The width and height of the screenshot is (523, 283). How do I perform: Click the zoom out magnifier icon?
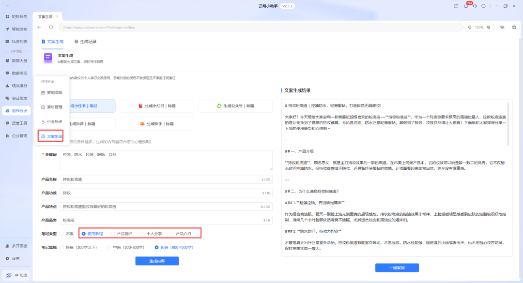click(469, 27)
